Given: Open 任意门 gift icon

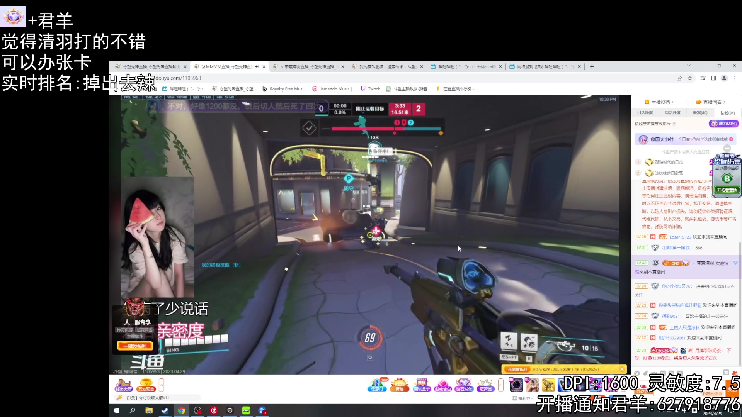Looking at the screenshot, I should (x=377, y=385).
